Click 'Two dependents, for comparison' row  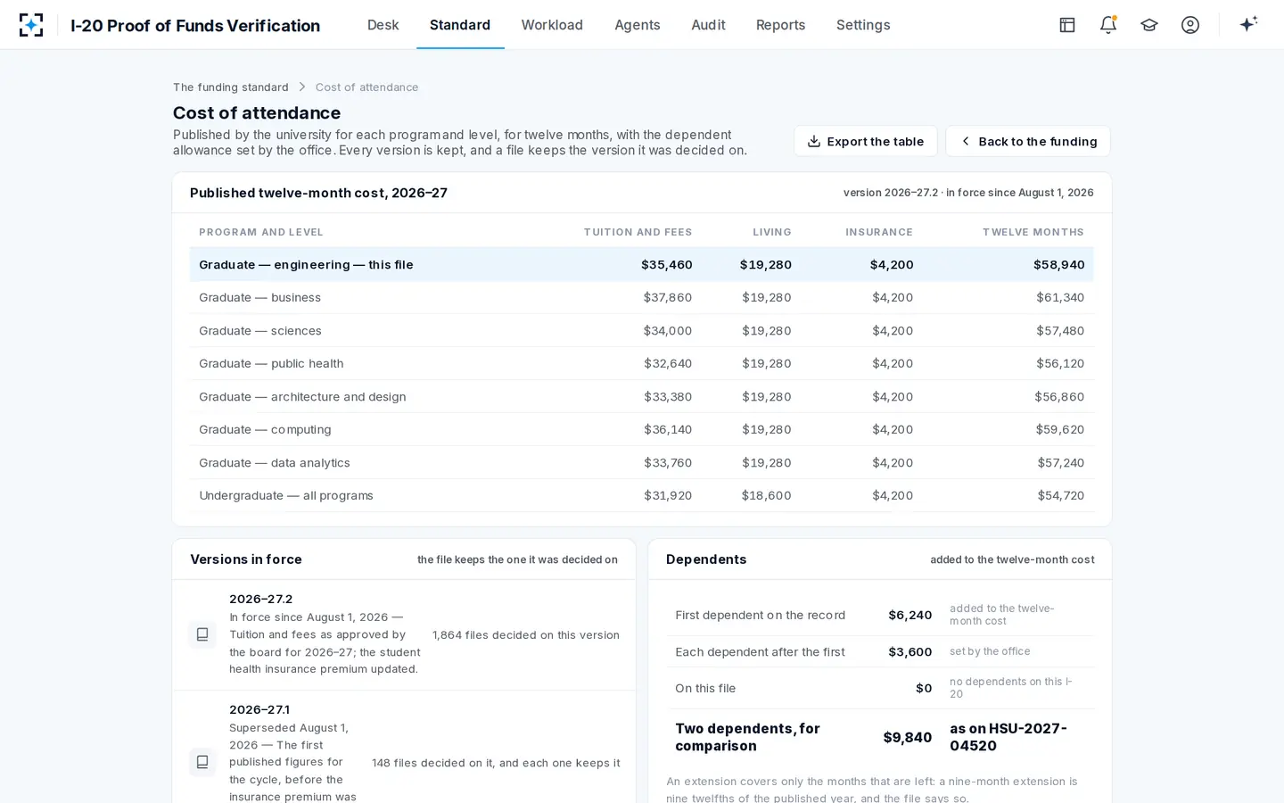point(880,738)
